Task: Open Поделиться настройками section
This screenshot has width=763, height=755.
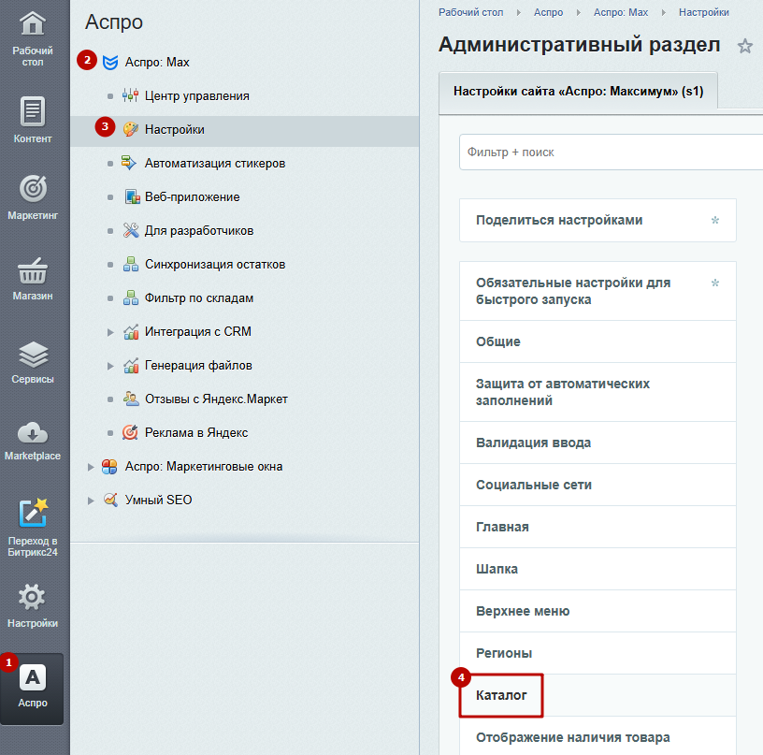Action: pos(597,220)
